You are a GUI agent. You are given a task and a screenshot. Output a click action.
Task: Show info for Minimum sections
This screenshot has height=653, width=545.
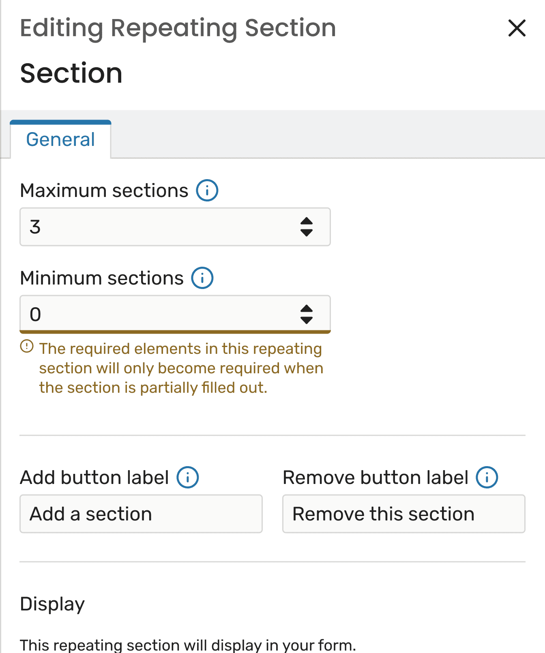click(202, 278)
